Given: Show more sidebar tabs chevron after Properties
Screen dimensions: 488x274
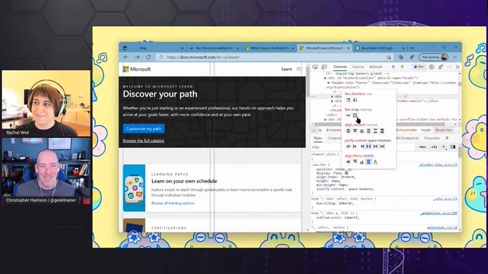Looking at the screenshot, I should pyautogui.click(x=447, y=138).
